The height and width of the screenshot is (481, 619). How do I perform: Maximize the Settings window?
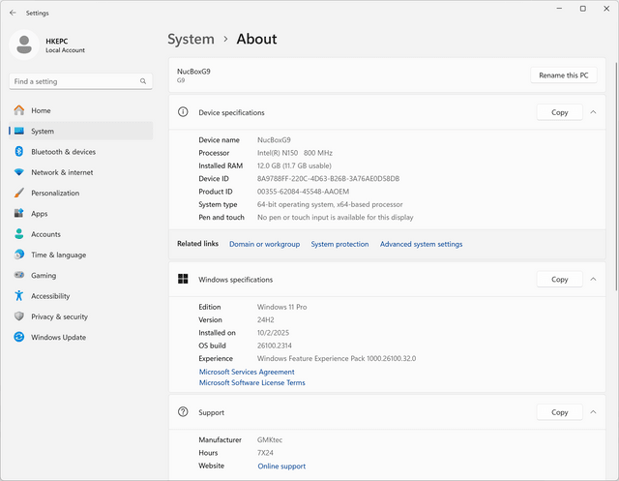[x=582, y=9]
